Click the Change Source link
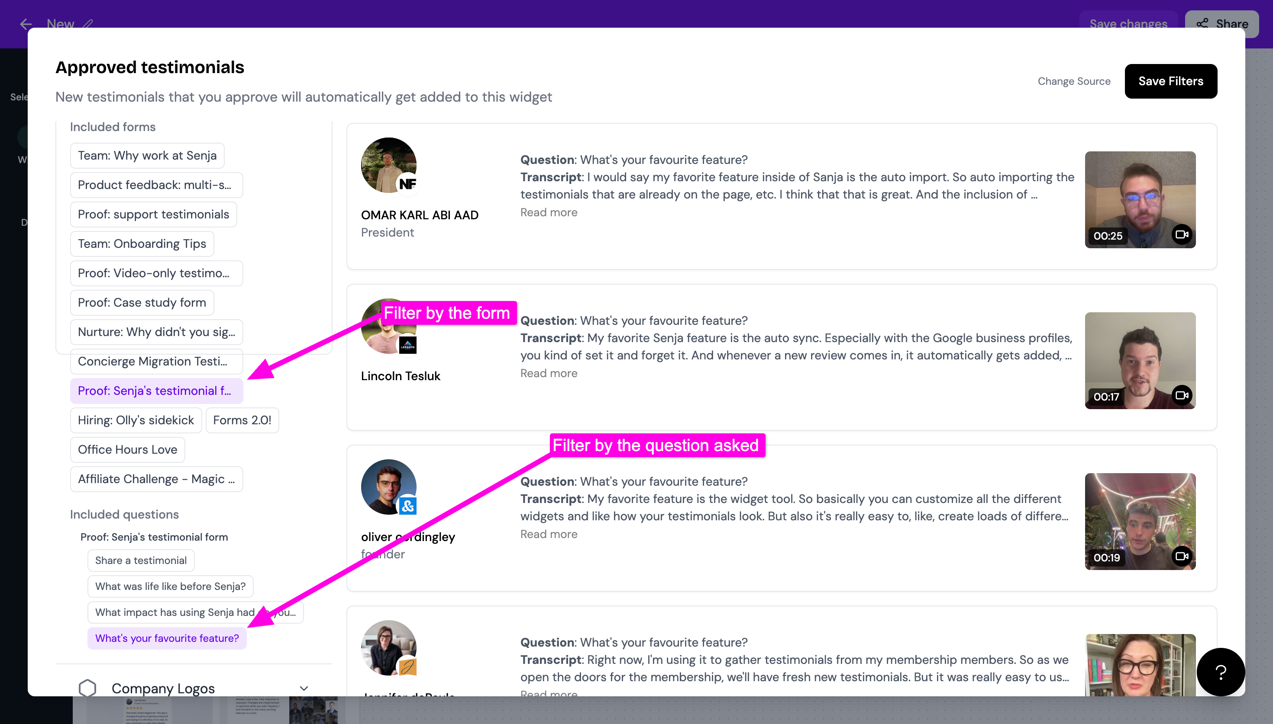 [1073, 81]
